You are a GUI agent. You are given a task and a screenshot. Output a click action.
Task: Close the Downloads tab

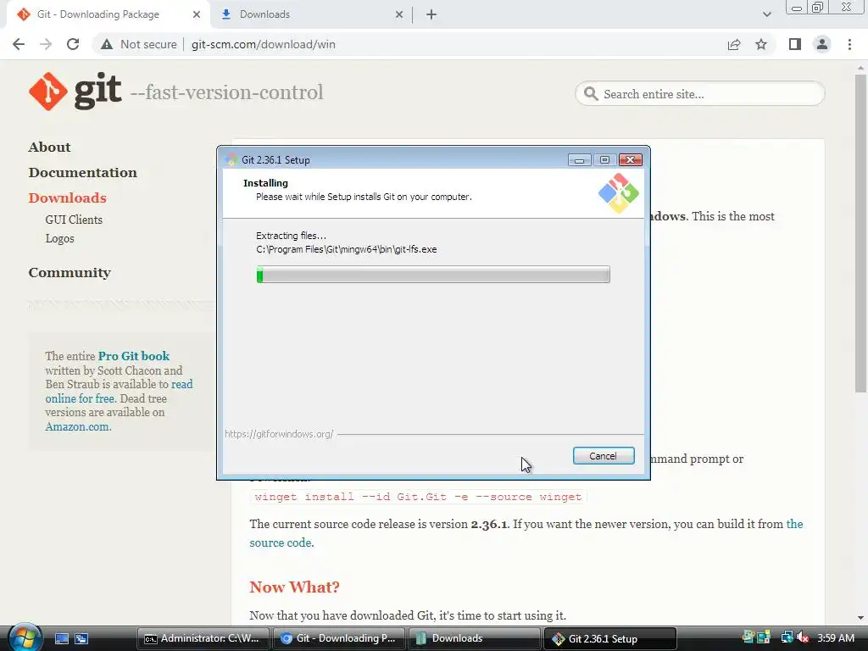[x=399, y=14]
